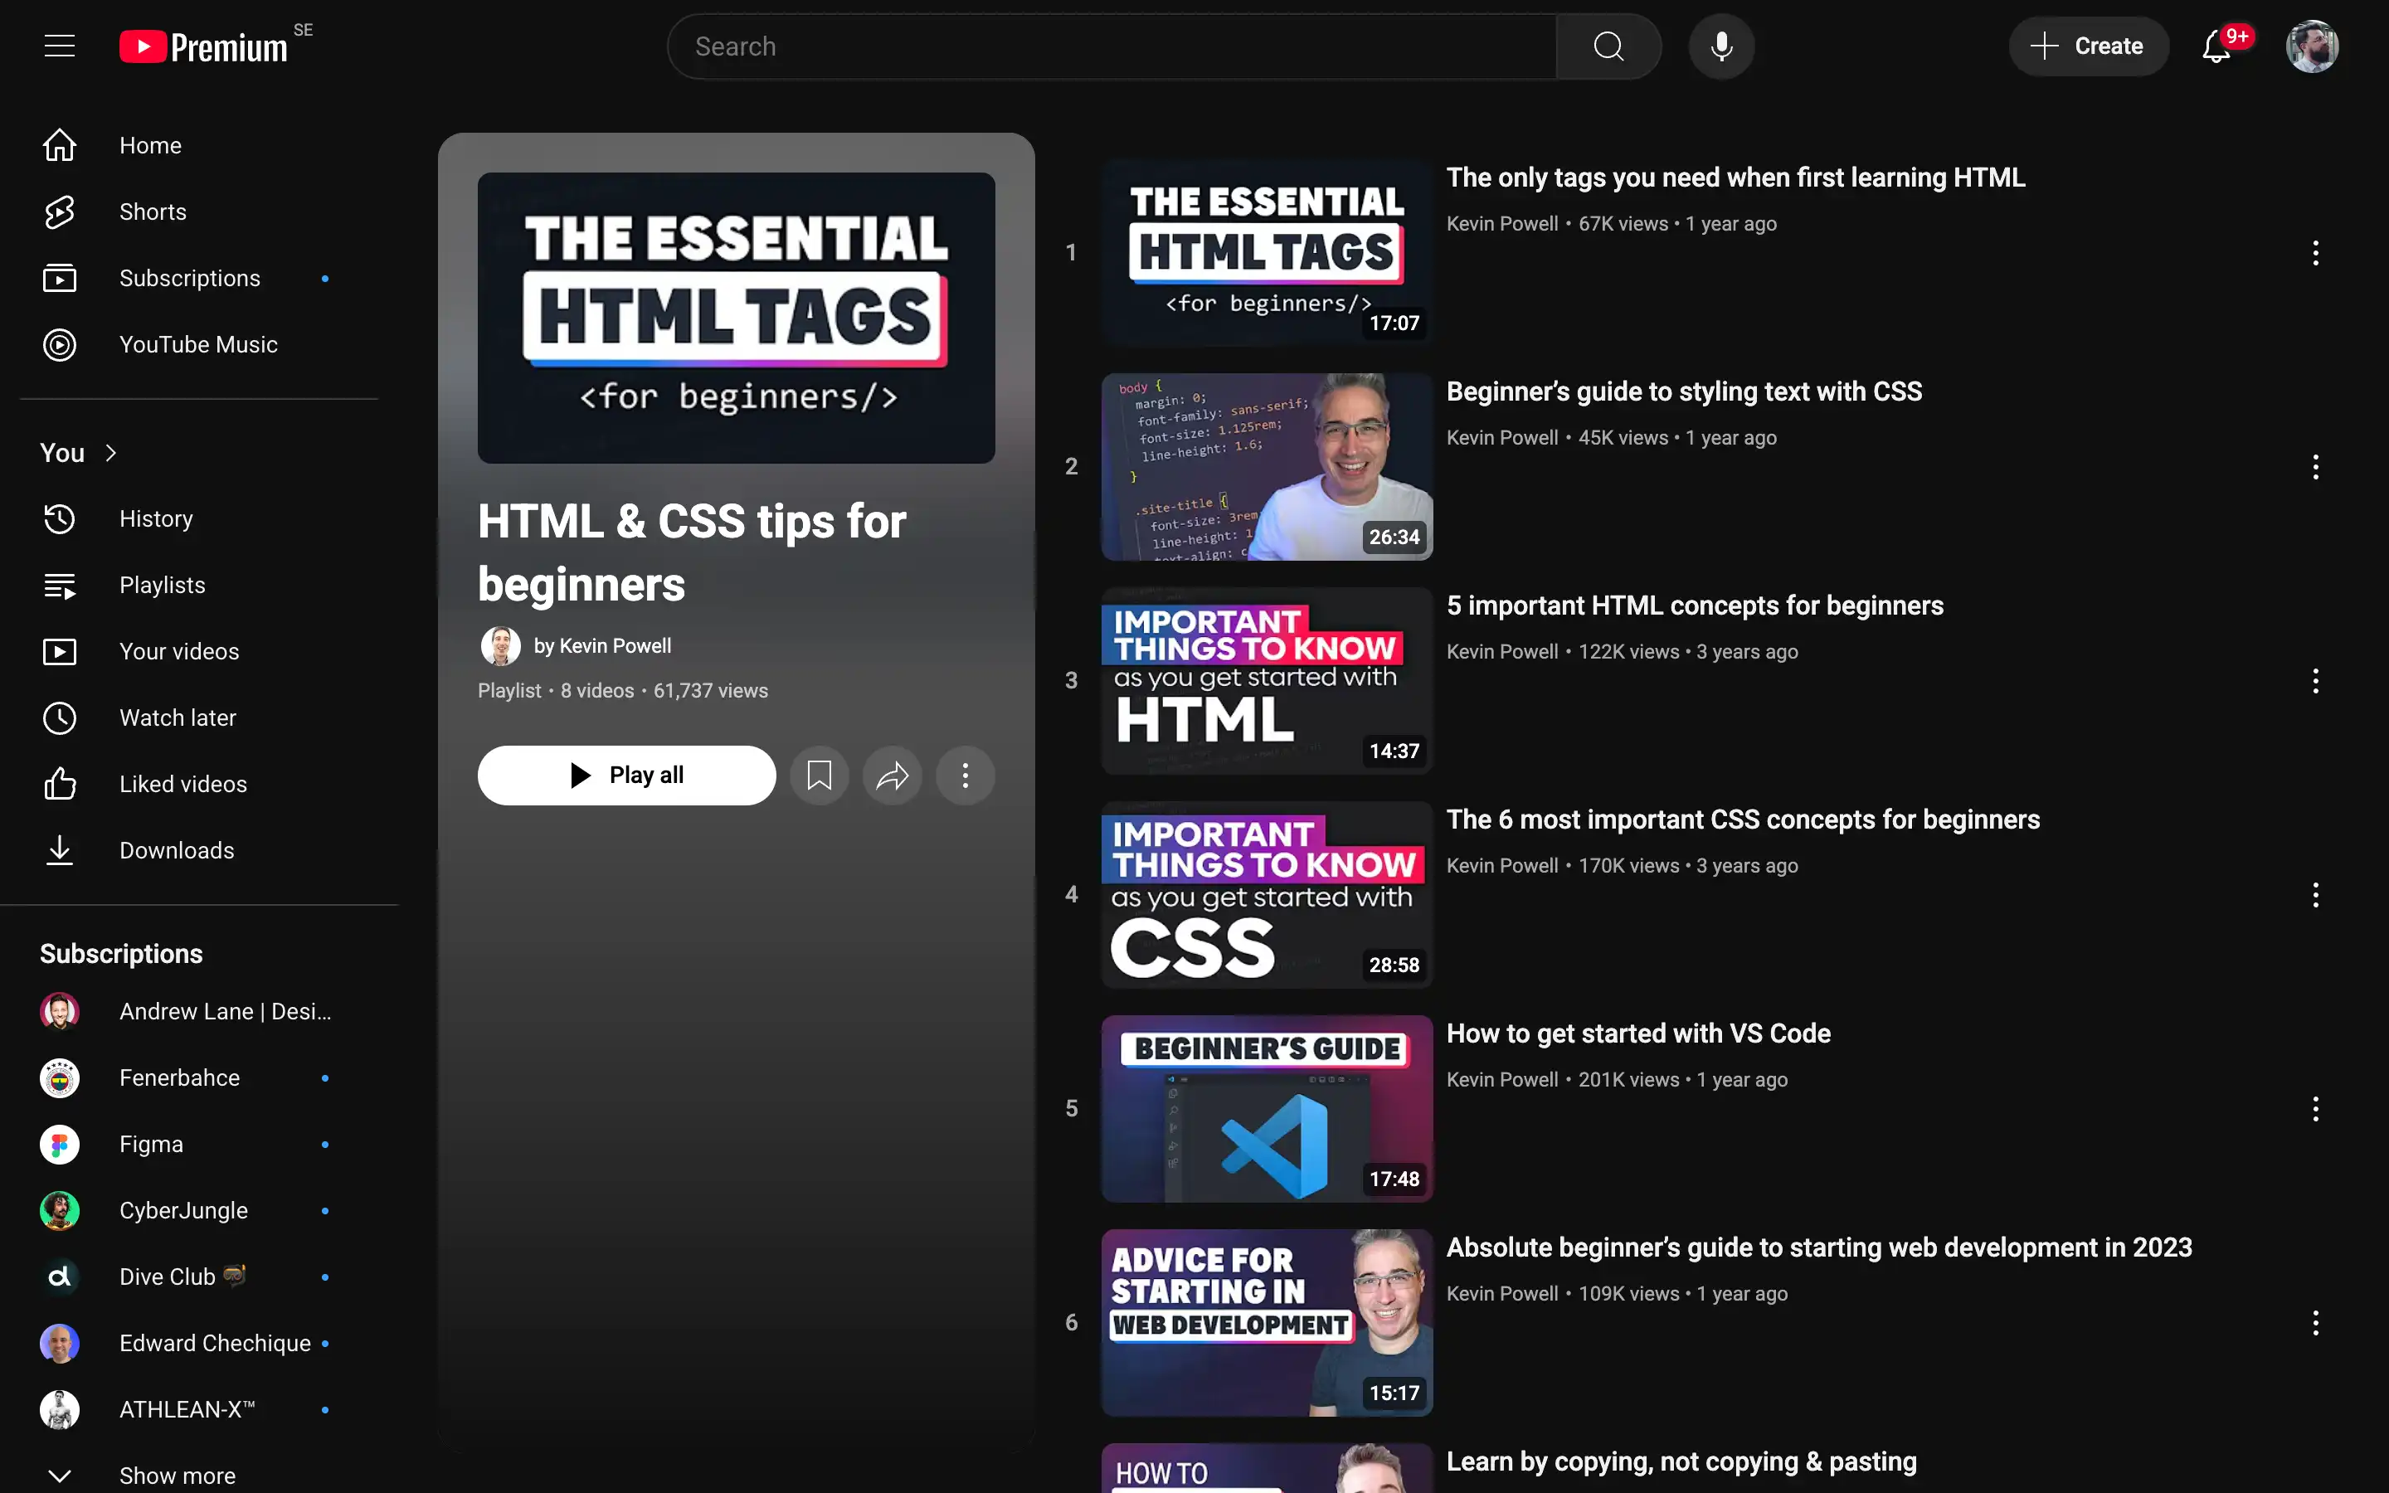Open the 28:58 CSS video thumbnail
The height and width of the screenshot is (1493, 2389).
(1267, 895)
